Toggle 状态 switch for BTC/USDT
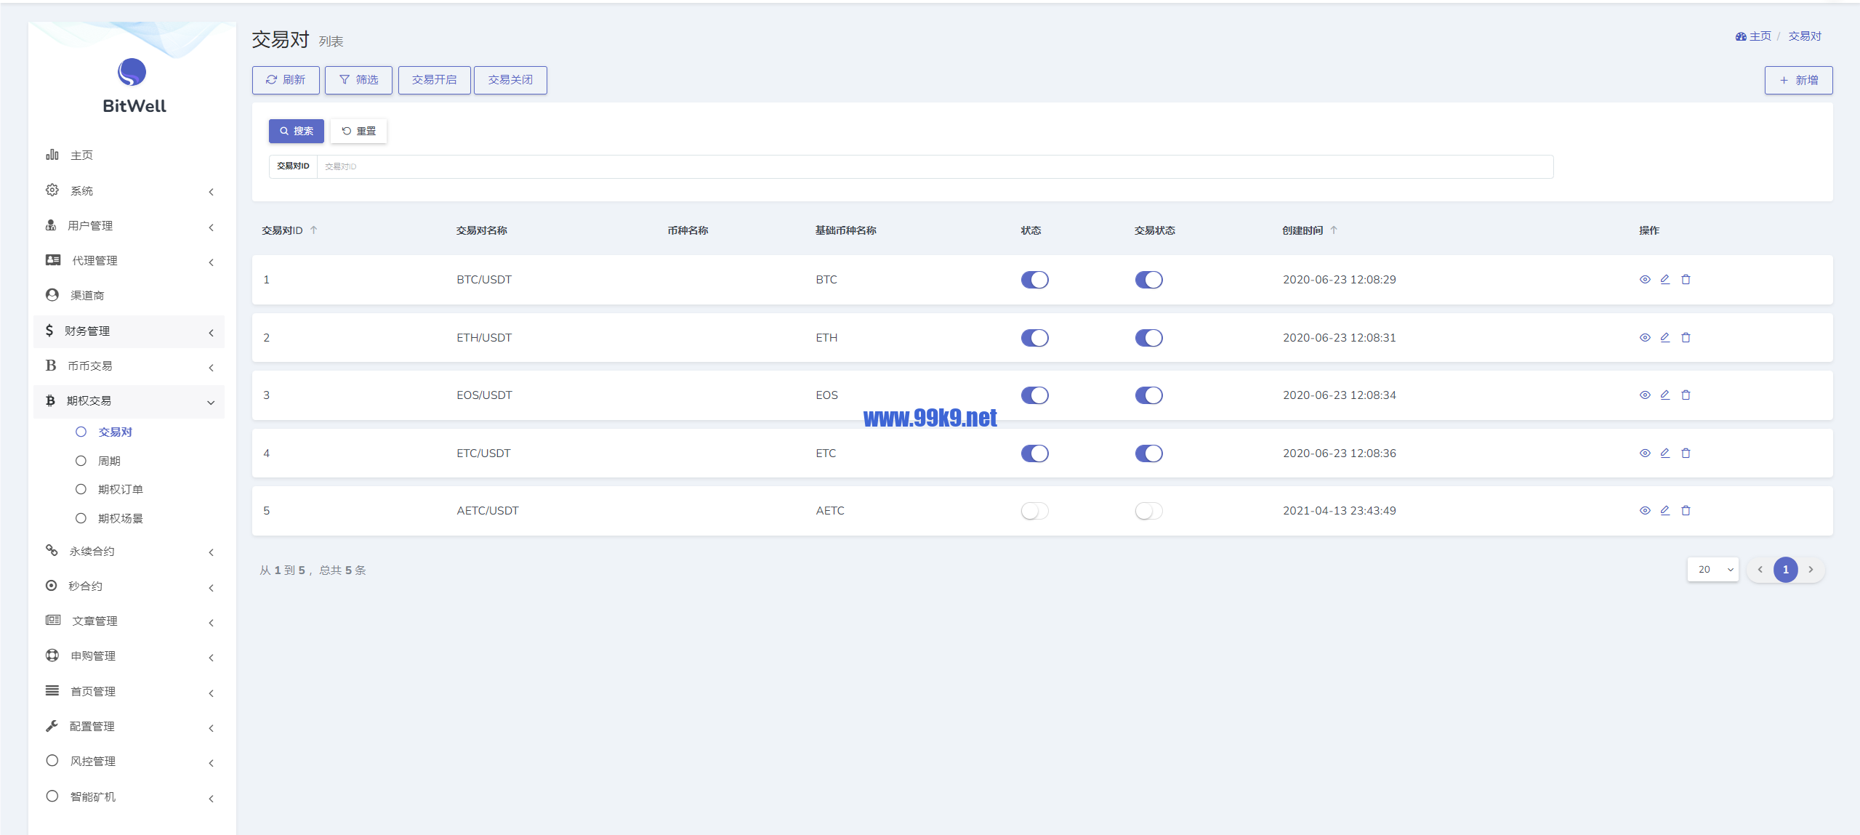Viewport: 1860px width, 835px height. [1034, 280]
